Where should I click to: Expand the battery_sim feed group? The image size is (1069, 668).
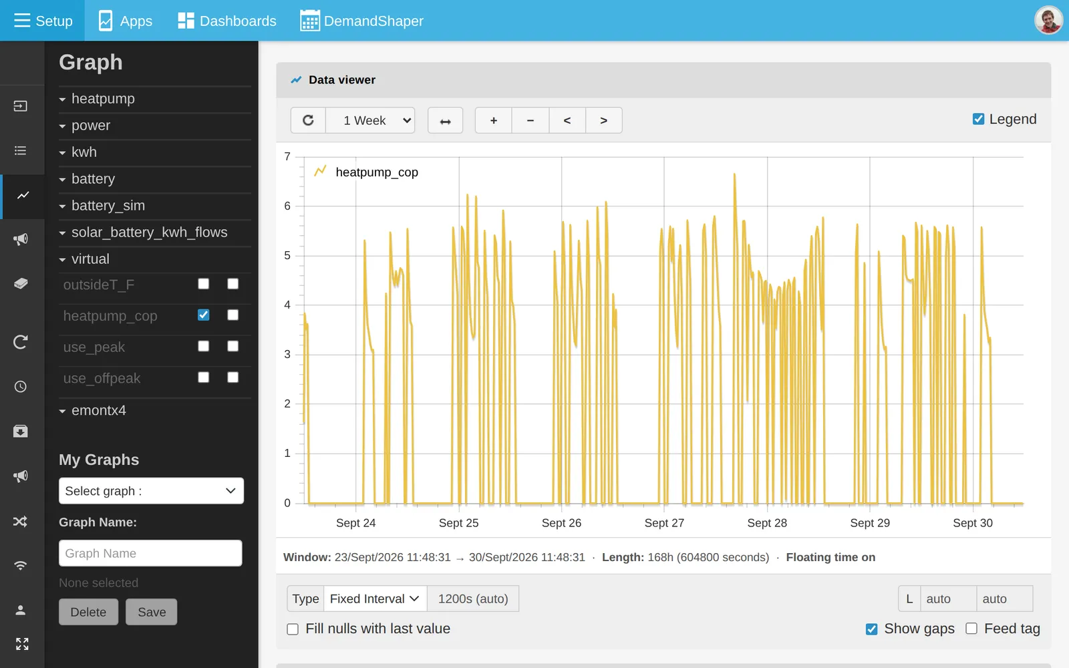tap(155, 206)
